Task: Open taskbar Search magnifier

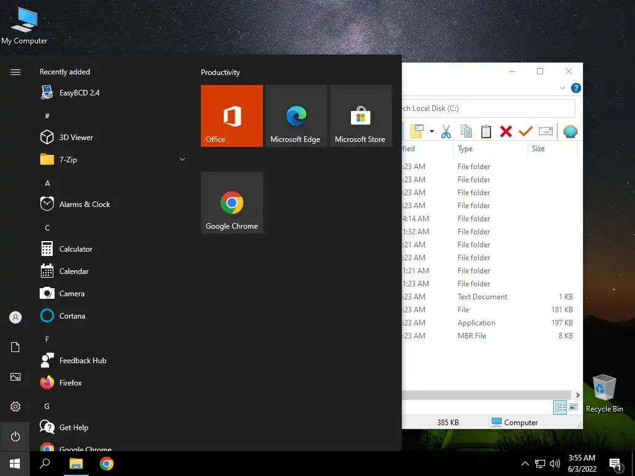Action: coord(45,464)
